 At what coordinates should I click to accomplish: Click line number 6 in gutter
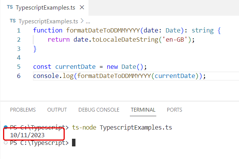[19, 76]
